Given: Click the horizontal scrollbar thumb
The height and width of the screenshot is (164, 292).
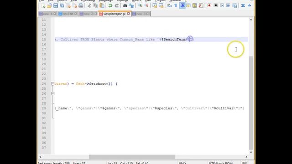Looking at the screenshot, I should (x=132, y=157).
